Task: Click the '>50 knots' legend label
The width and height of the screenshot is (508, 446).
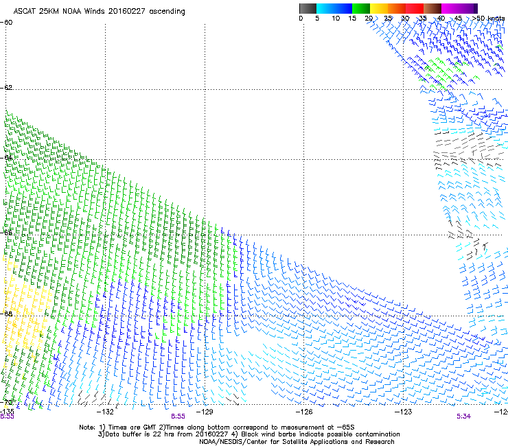Action: tap(488, 19)
